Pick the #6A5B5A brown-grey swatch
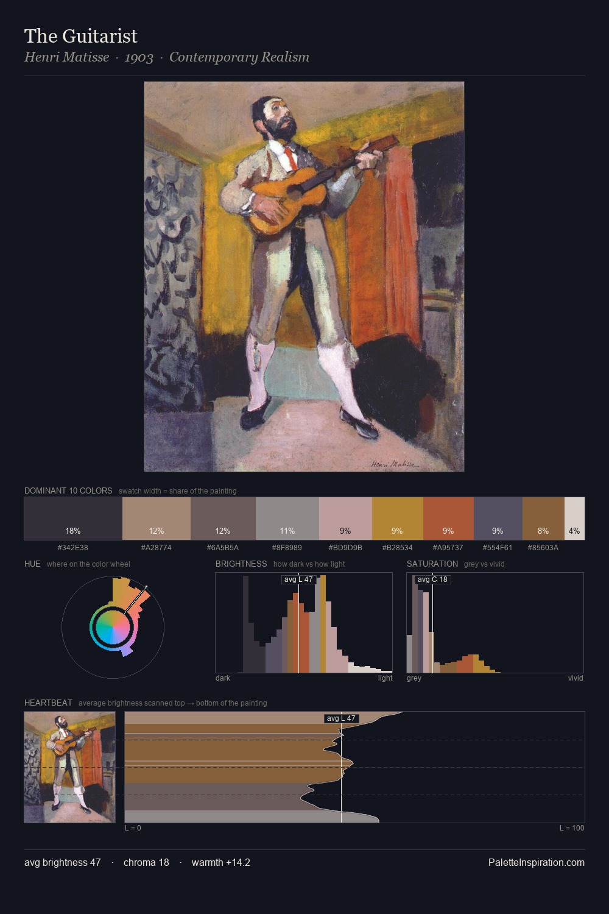This screenshot has height=914, width=609. click(x=223, y=519)
